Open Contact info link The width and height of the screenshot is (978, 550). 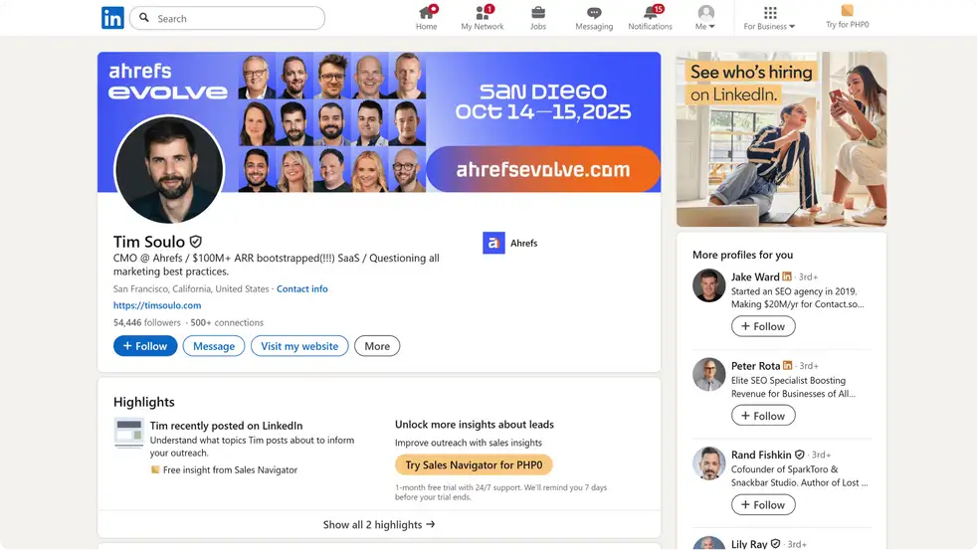301,288
